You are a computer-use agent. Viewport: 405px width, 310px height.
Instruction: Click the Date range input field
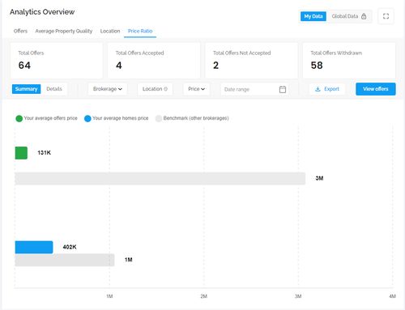[x=254, y=89]
